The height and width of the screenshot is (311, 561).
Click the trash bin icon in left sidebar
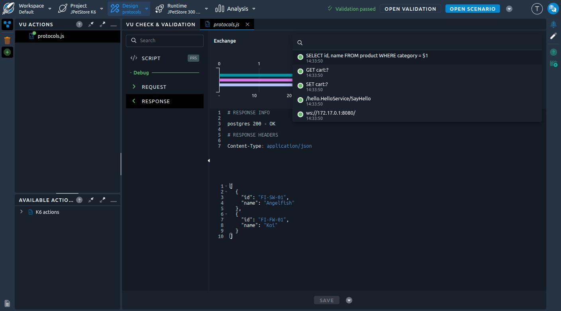7,40
